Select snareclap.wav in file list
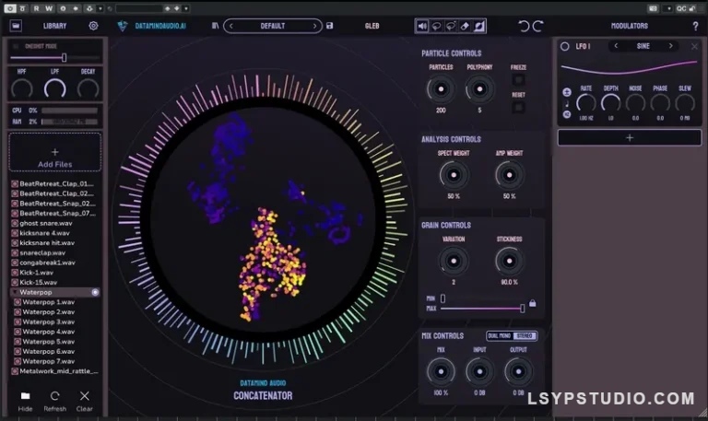This screenshot has height=421, width=708. 42,253
